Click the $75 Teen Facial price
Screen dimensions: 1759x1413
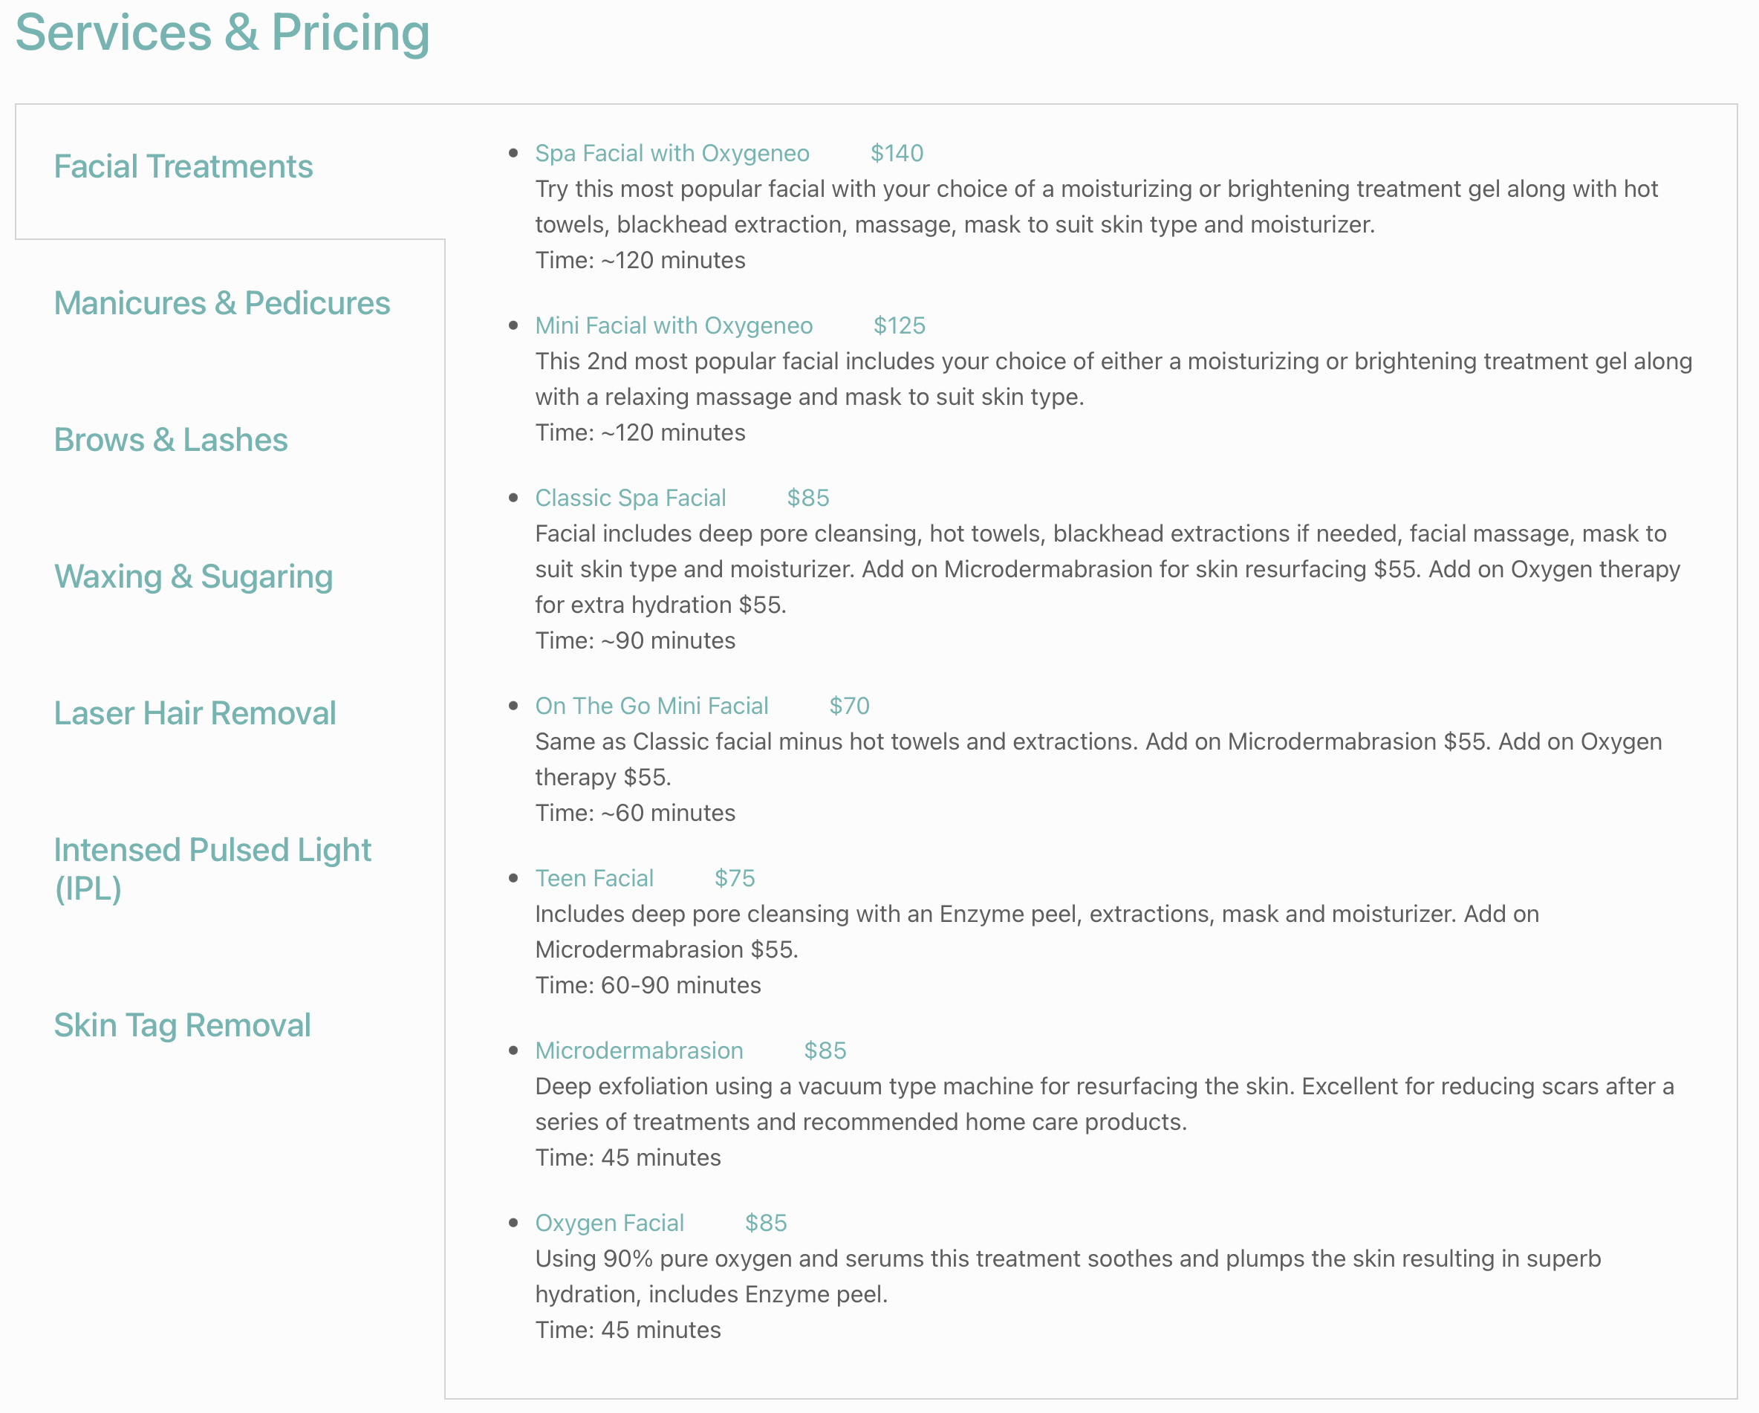point(734,878)
